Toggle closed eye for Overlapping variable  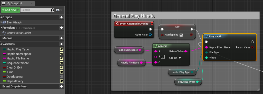pyautogui.click(x=62, y=76)
